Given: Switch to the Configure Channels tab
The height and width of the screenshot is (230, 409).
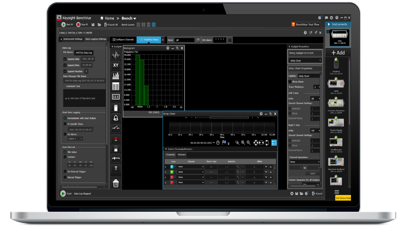Looking at the screenshot, I should tap(123, 40).
